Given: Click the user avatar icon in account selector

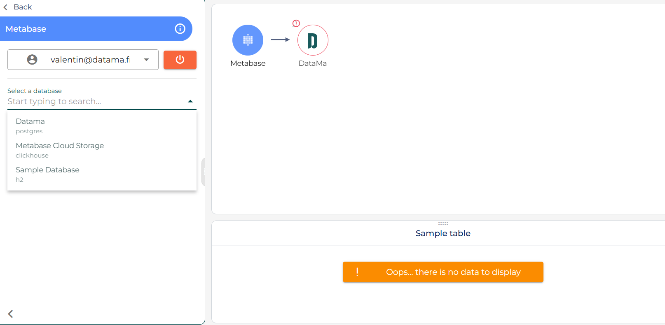Looking at the screenshot, I should pyautogui.click(x=32, y=60).
